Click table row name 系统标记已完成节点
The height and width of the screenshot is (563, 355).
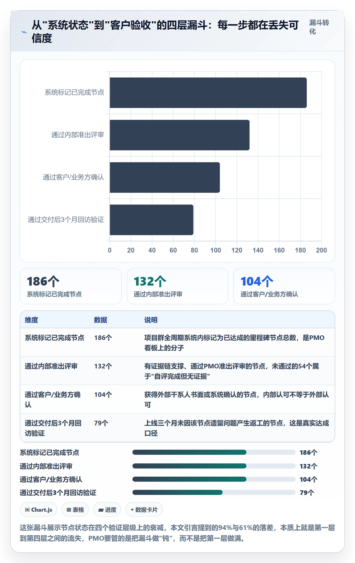point(55,338)
